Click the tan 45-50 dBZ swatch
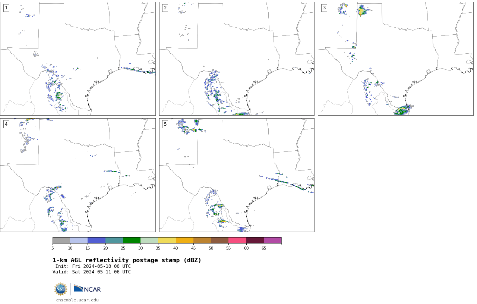Image resolution: width=477 pixels, height=304 pixels. 202,240
